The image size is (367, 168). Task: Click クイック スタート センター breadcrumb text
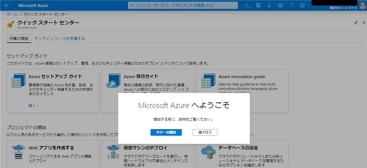(46, 15)
